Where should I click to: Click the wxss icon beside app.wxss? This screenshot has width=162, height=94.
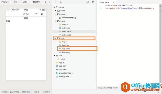tap(57, 70)
